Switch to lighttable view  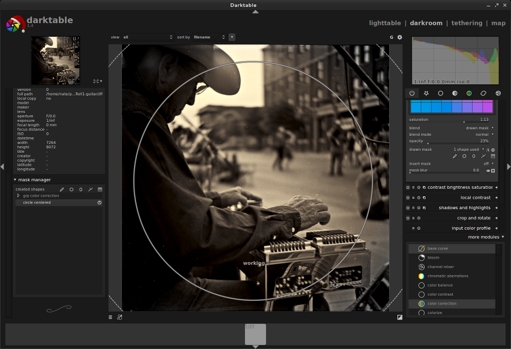click(x=385, y=23)
